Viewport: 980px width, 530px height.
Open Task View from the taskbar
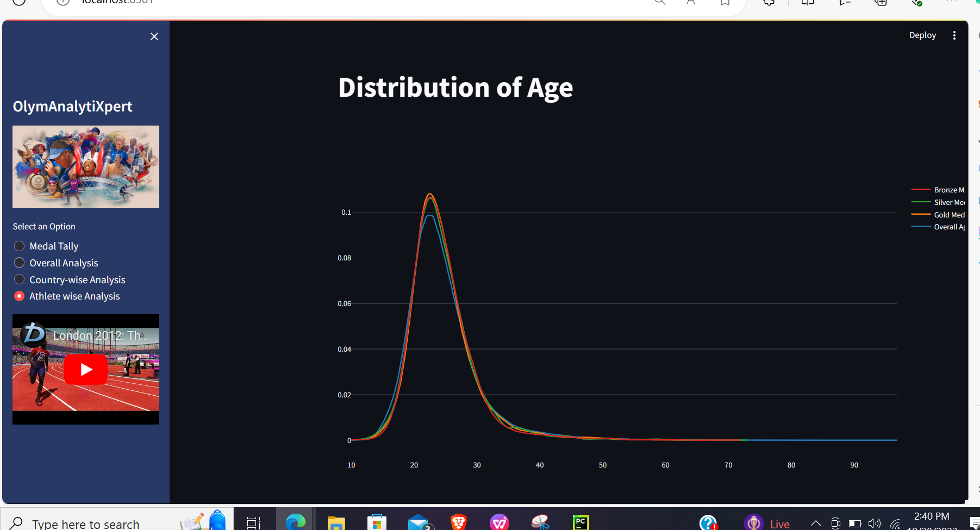pyautogui.click(x=253, y=522)
